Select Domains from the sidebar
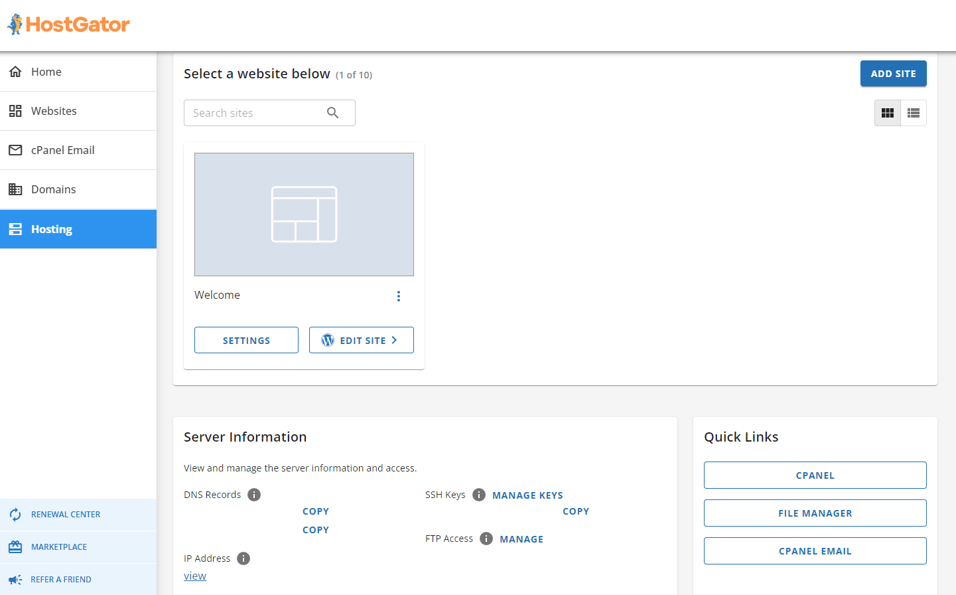This screenshot has width=956, height=595. (x=53, y=189)
